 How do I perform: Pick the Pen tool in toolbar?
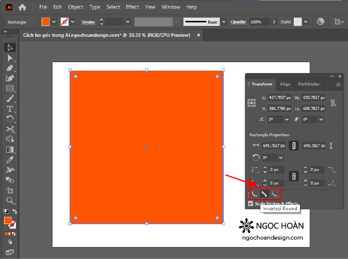point(10,68)
